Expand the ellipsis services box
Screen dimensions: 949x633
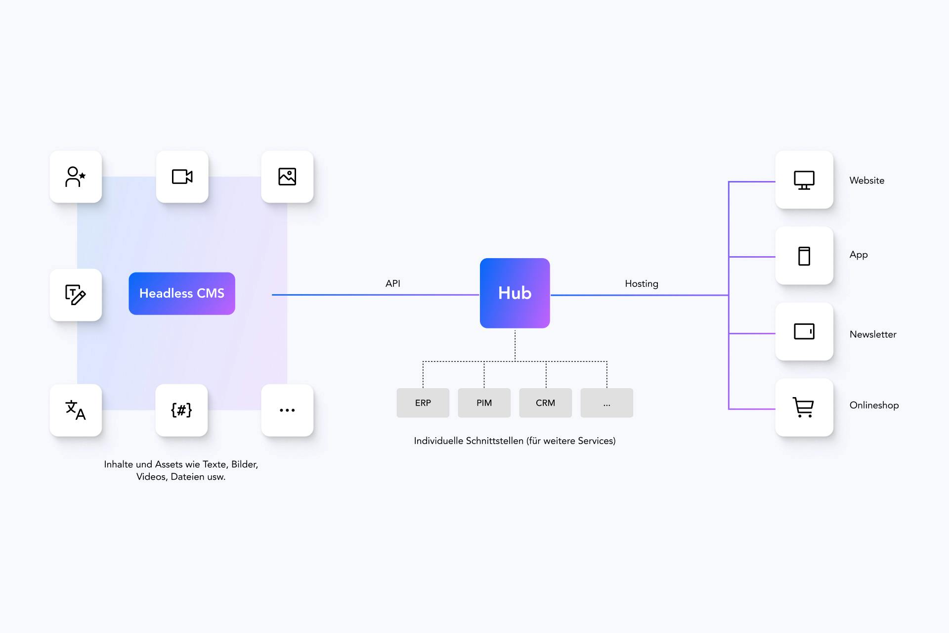[606, 403]
